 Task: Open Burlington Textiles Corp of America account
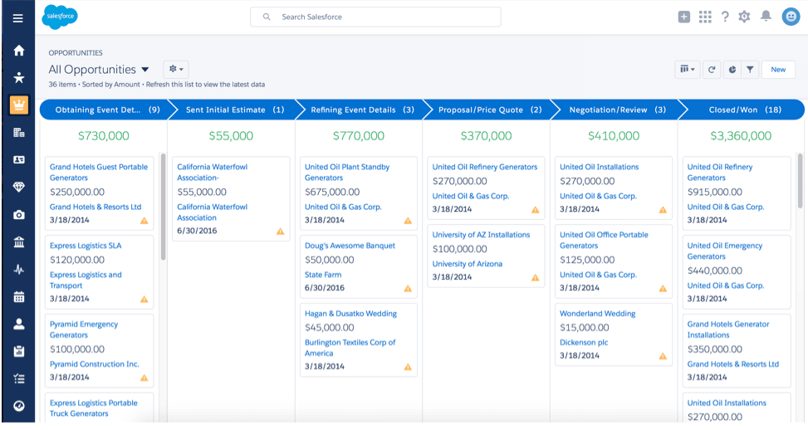click(350, 348)
